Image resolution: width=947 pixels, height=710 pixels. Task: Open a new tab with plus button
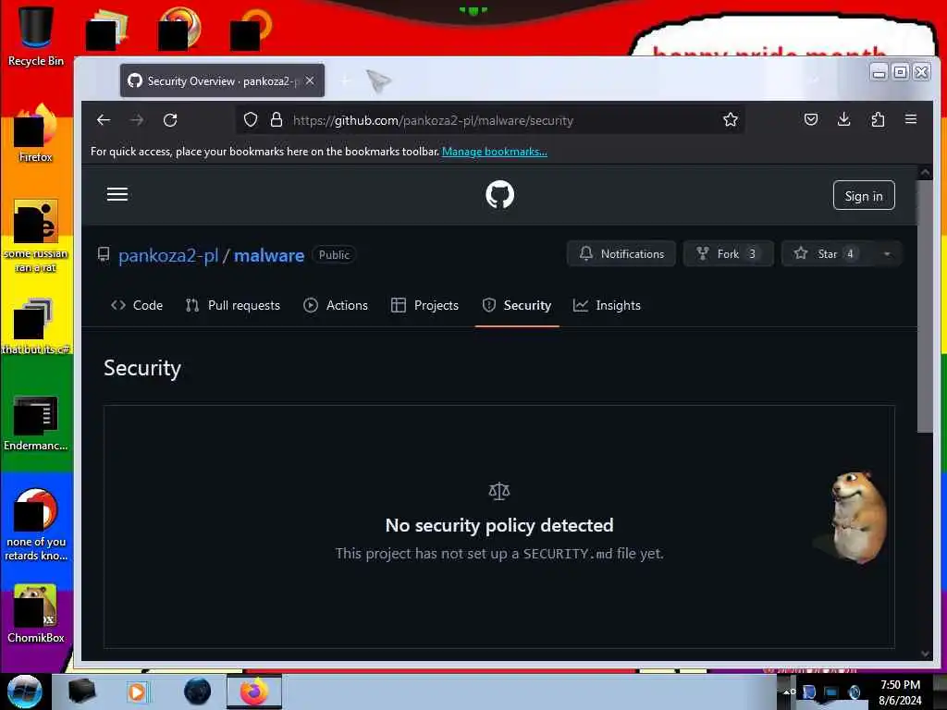pos(346,80)
